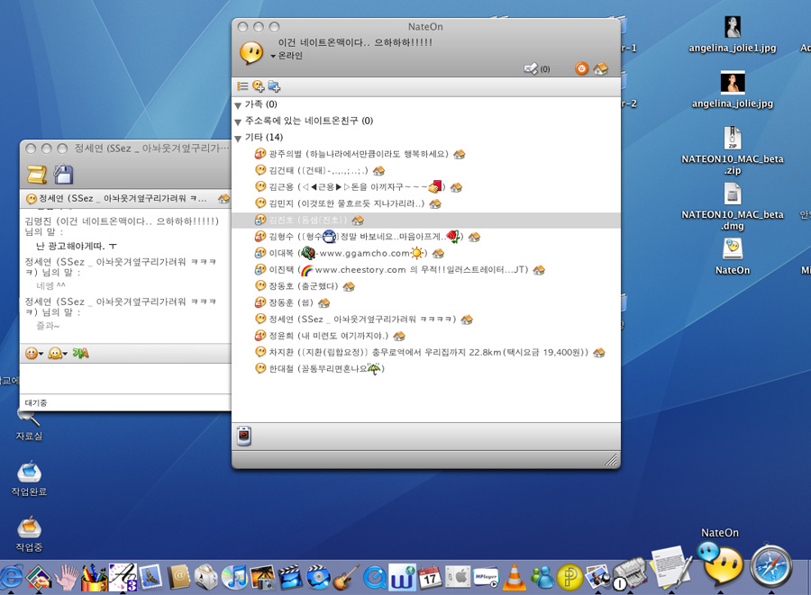Click the add buddy icon in NateOn toolbar
811x595 pixels.
click(x=259, y=86)
